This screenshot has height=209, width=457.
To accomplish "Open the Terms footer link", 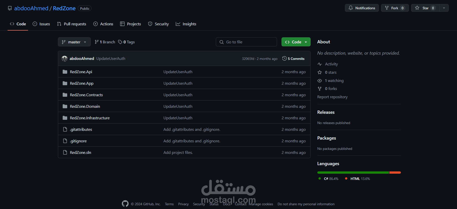I will click(169, 204).
